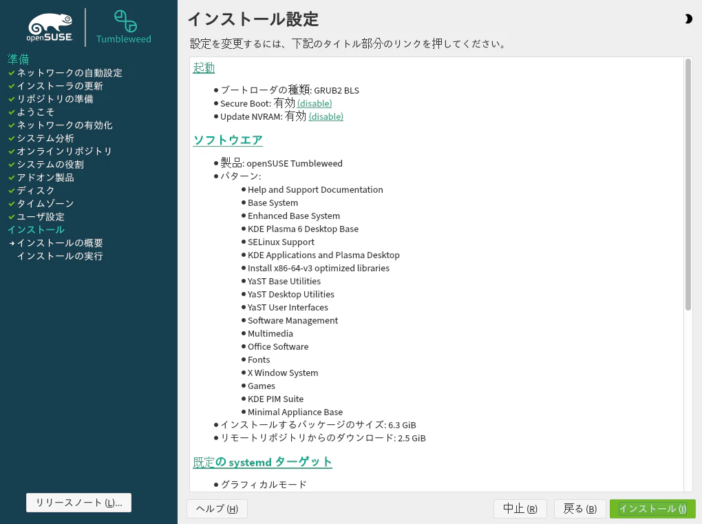The image size is (702, 524).
Task: Click the YaST User Interfaces pattern
Action: click(288, 307)
